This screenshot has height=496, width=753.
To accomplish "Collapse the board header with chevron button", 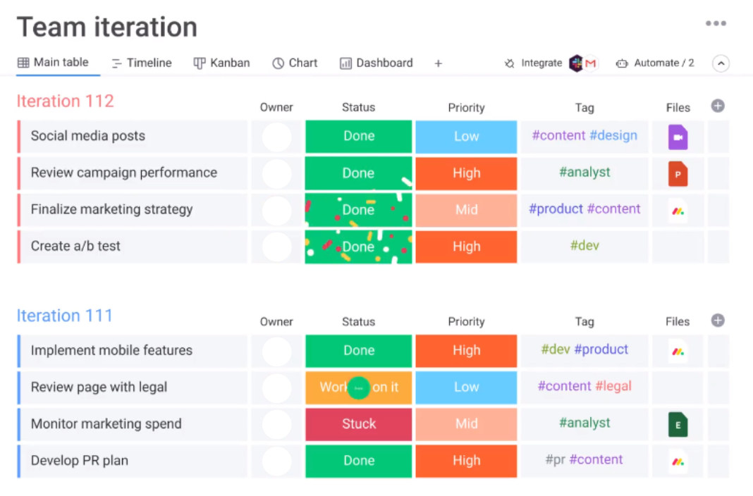I will coord(721,63).
